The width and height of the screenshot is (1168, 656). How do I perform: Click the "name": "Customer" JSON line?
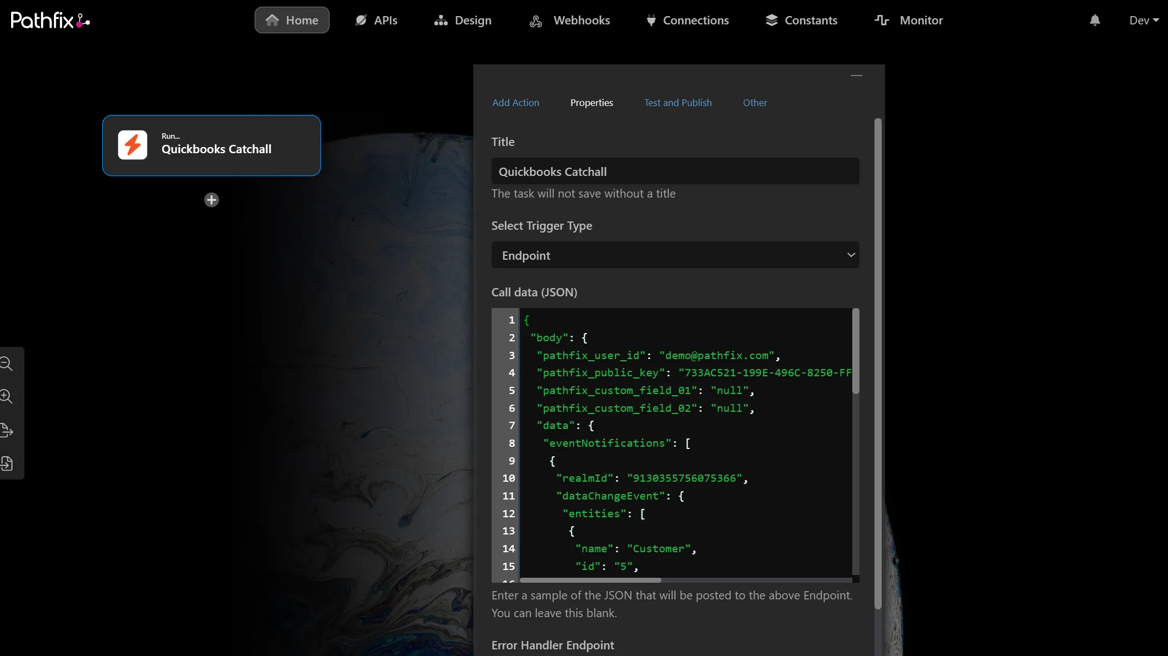tap(636, 548)
